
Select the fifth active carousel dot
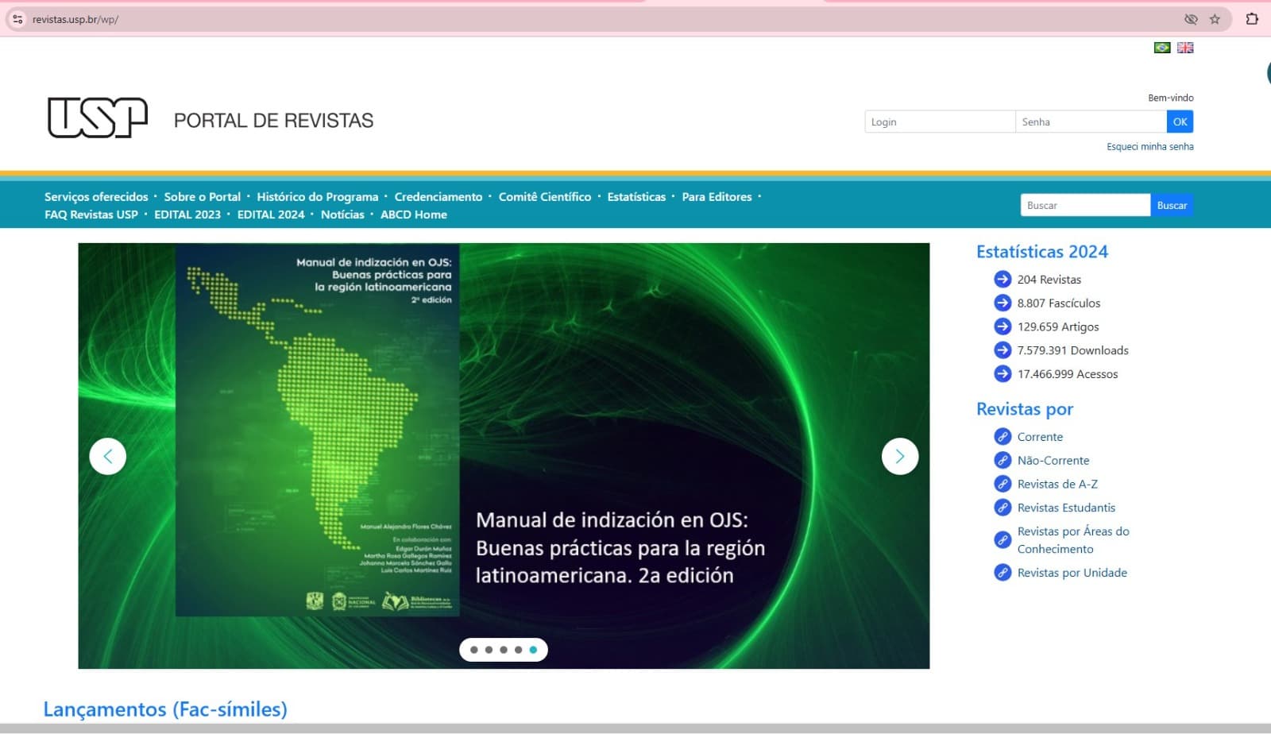point(533,650)
